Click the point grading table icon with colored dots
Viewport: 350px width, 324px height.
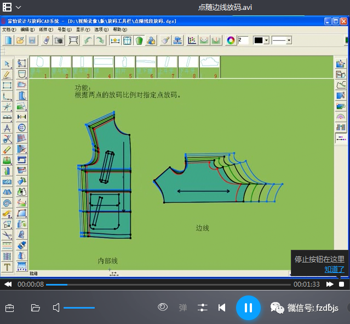click(x=192, y=41)
